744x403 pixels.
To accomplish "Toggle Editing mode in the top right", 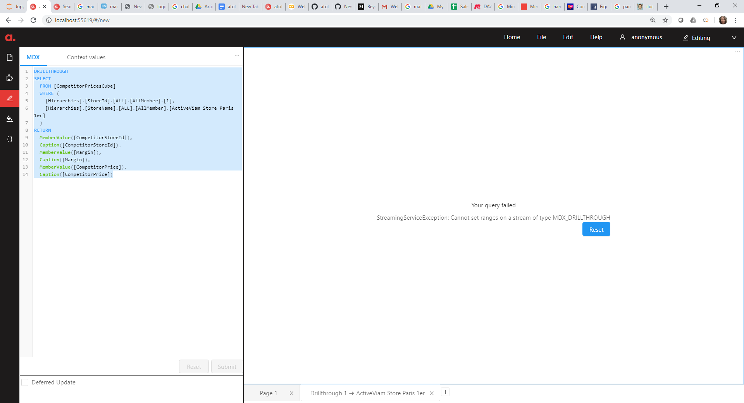I will pos(696,38).
